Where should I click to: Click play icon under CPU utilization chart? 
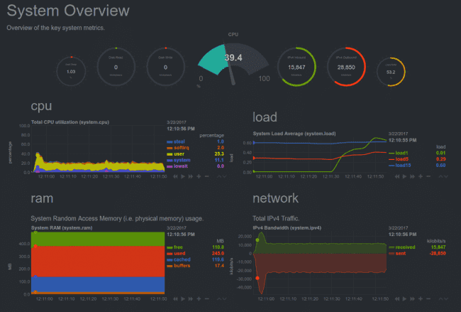[183, 176]
